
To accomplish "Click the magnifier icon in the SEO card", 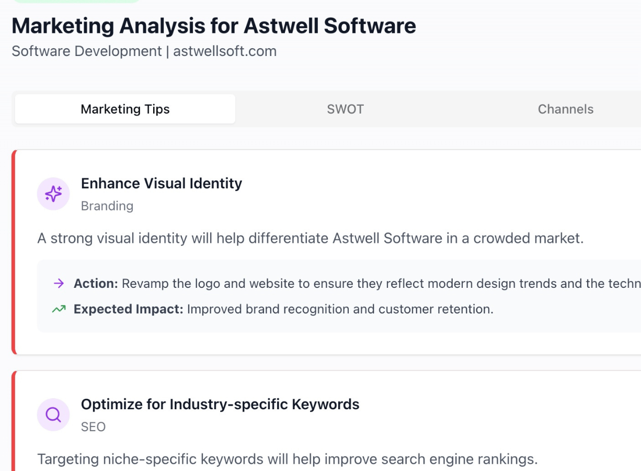I will coord(53,415).
